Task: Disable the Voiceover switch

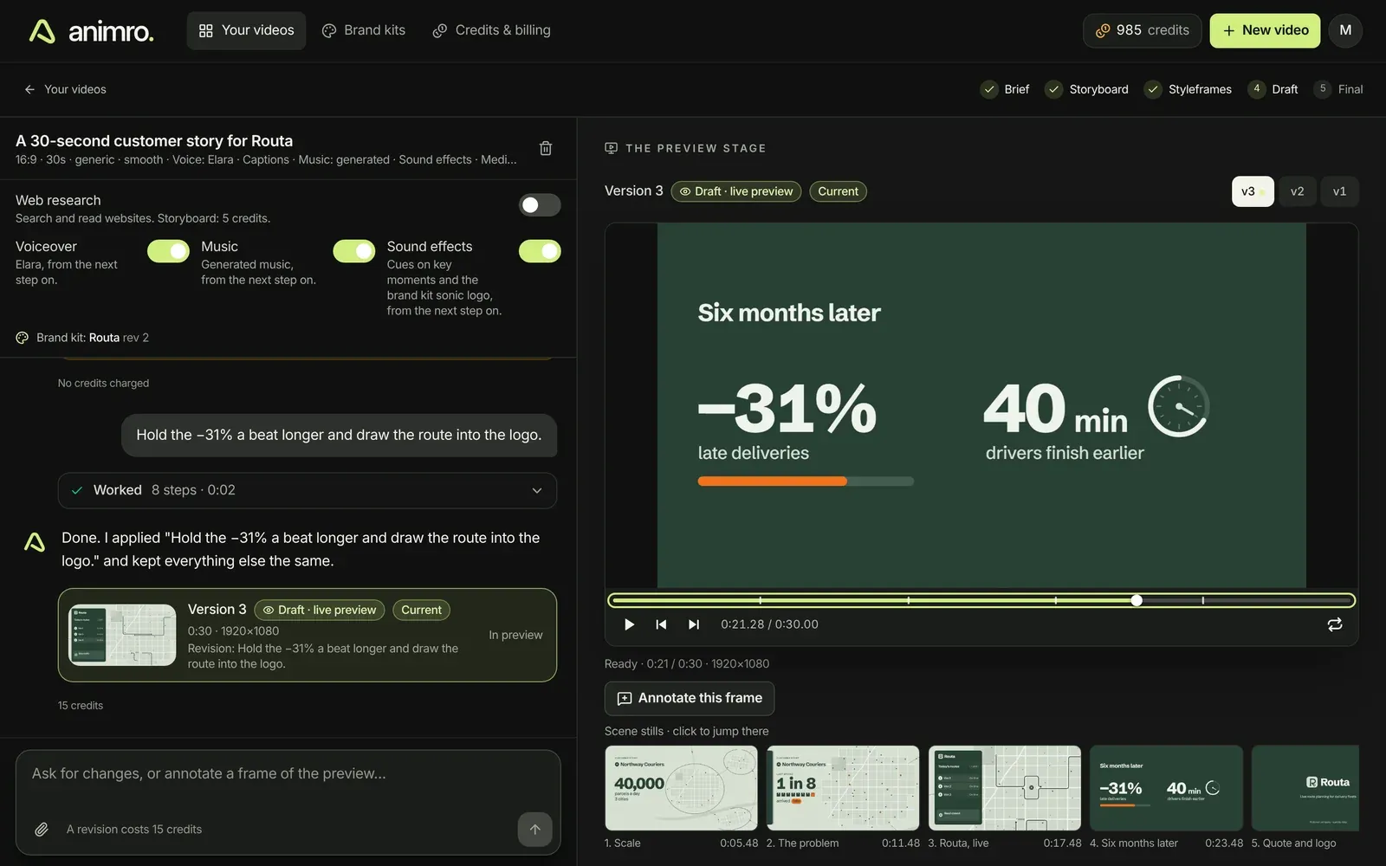Action: [x=168, y=251]
